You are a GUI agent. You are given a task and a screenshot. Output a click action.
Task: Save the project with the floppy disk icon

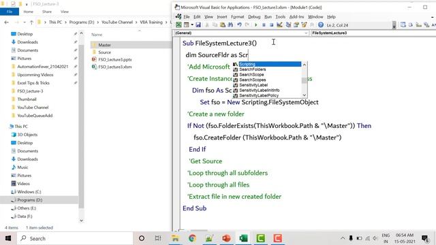click(198, 25)
